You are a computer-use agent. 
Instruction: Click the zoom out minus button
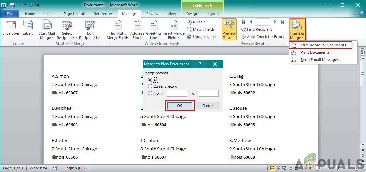[x=318, y=168]
